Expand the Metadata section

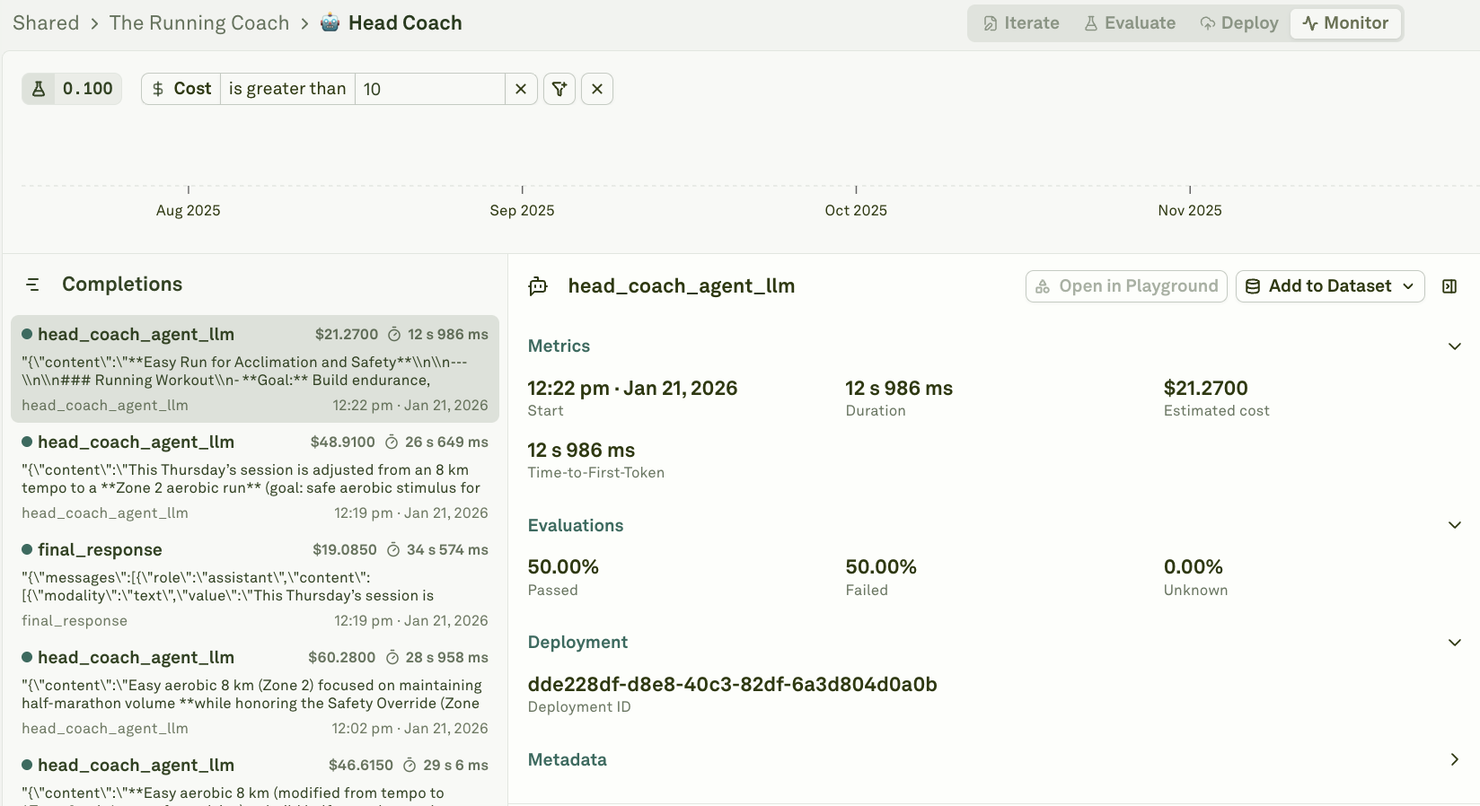1455,760
